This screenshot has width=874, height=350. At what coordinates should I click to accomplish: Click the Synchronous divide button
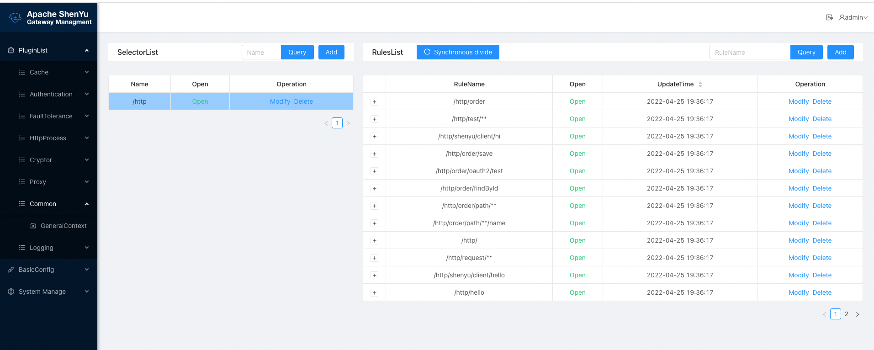[457, 52]
